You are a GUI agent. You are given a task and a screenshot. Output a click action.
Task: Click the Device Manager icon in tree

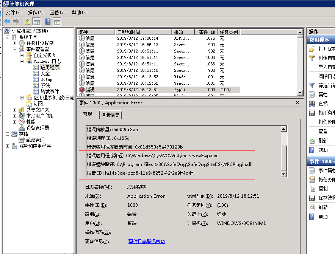click(x=22, y=128)
